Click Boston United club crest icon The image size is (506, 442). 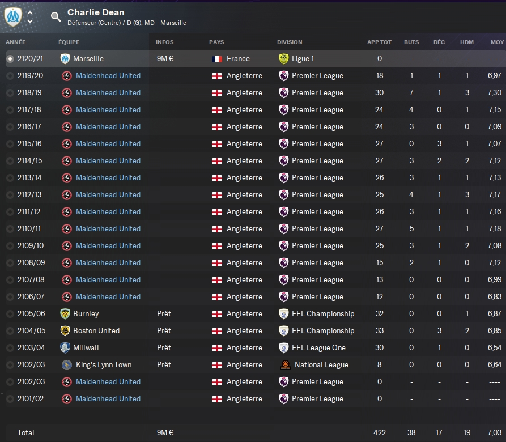(65, 330)
